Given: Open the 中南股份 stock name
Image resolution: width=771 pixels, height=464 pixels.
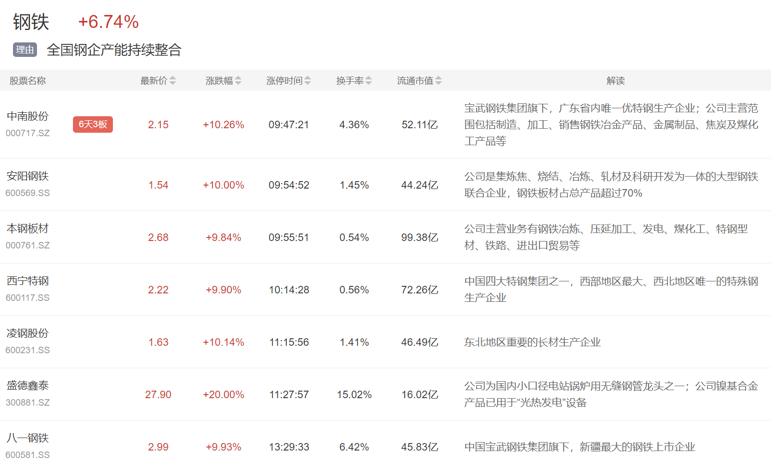Looking at the screenshot, I should coord(27,116).
